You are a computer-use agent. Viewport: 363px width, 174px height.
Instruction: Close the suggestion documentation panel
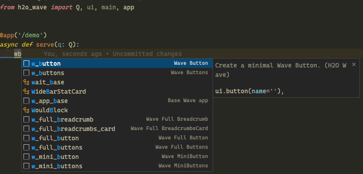click(x=354, y=65)
